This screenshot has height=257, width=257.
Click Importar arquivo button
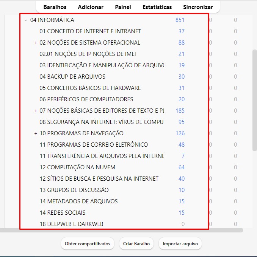click(x=180, y=244)
